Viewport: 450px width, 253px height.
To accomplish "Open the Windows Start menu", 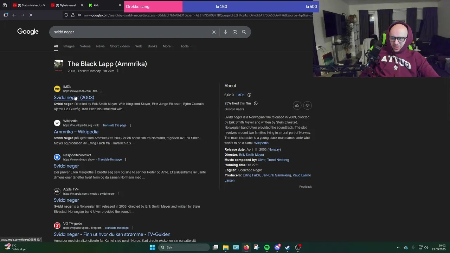I will pyautogui.click(x=152, y=247).
